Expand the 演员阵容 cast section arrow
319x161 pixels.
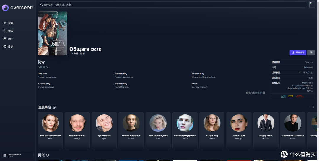tap(54, 107)
